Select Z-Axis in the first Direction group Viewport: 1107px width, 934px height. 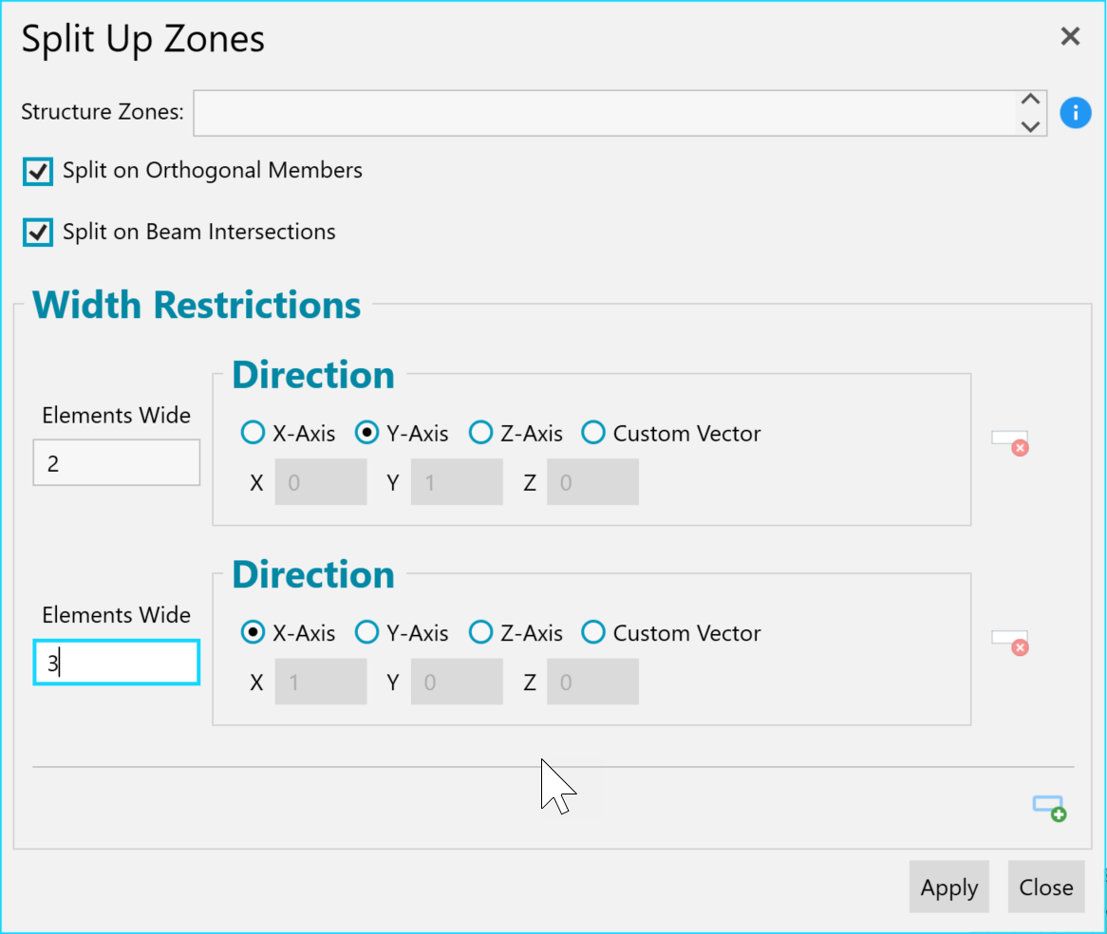coord(480,432)
